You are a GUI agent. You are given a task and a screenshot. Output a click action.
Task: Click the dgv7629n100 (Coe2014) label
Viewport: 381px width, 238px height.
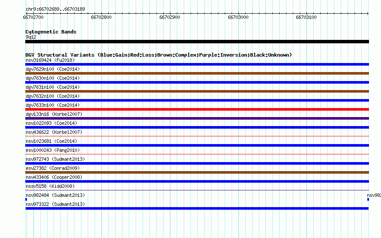tap(53, 69)
